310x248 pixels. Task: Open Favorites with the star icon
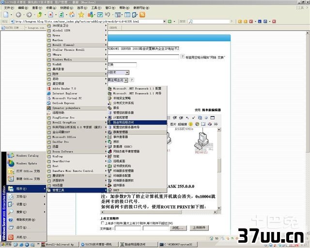click(x=81, y=15)
